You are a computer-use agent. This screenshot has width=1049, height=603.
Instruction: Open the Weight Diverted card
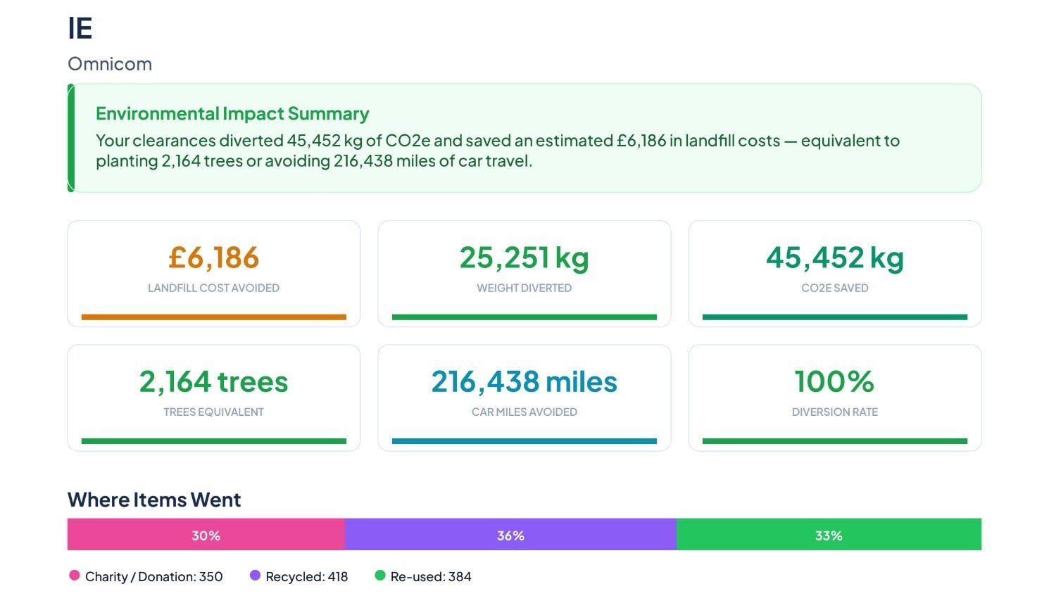pos(524,274)
